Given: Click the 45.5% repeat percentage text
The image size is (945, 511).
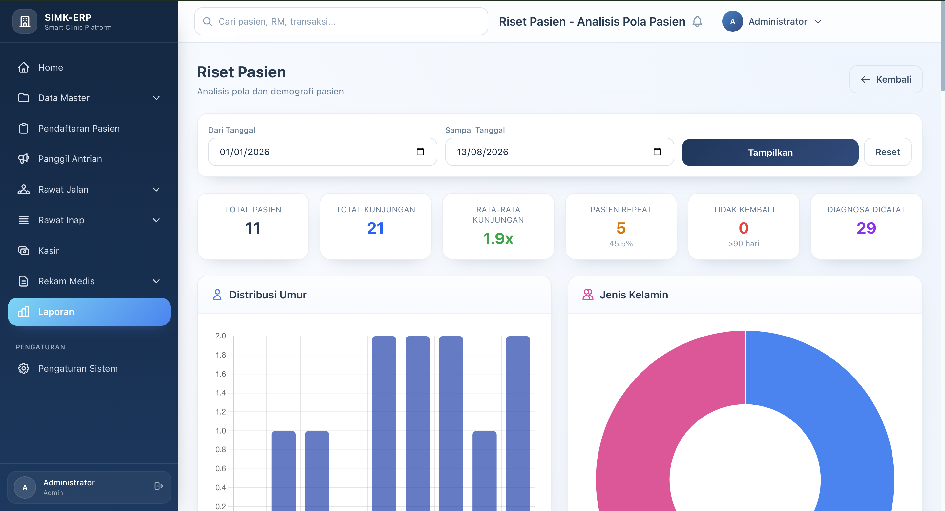Looking at the screenshot, I should 621,244.
